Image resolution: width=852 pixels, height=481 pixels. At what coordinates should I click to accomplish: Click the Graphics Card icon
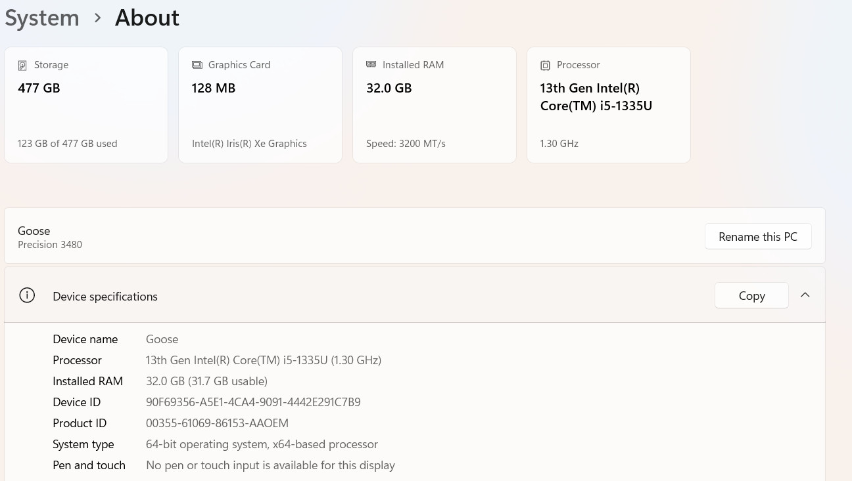(197, 65)
